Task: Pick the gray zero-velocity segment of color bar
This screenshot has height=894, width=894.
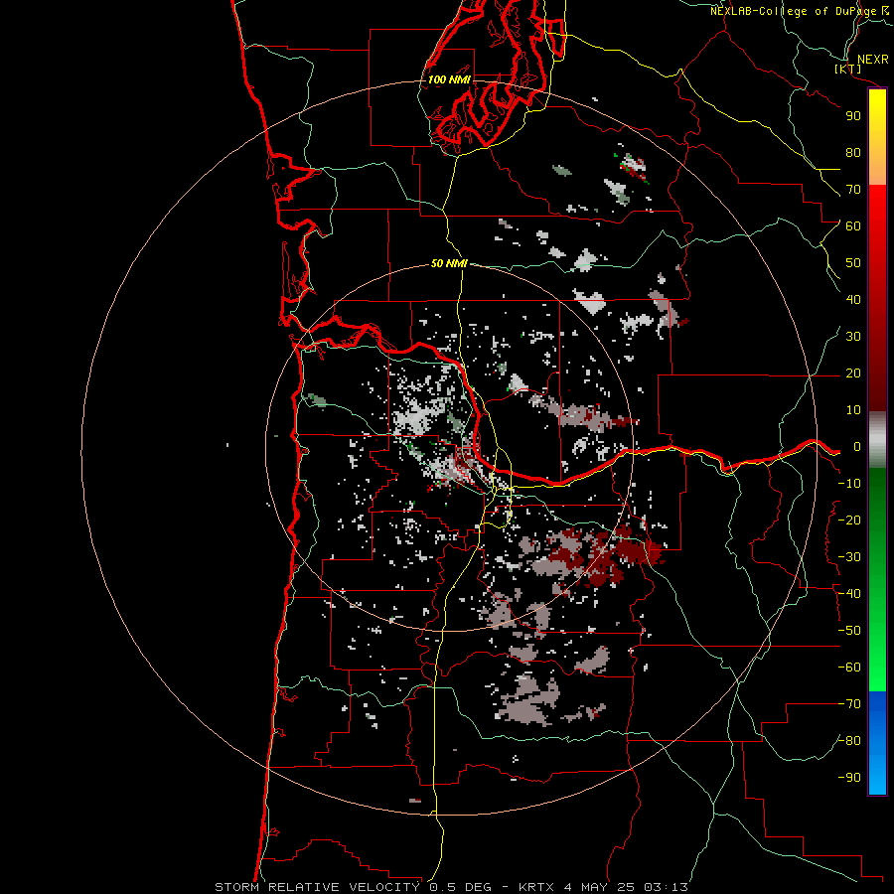Action: (877, 439)
